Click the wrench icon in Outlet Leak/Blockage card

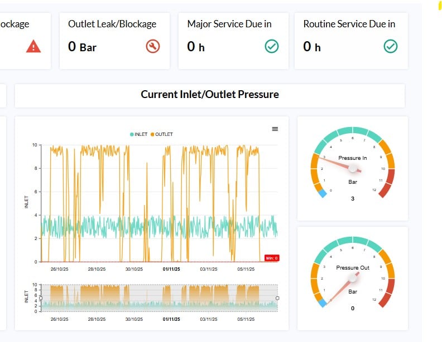click(153, 47)
